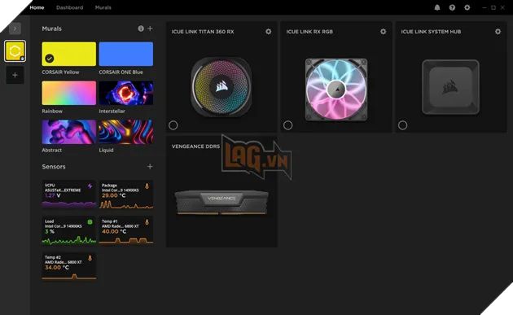Select the Rainbow mural swatch
The height and width of the screenshot is (315, 513).
69,94
